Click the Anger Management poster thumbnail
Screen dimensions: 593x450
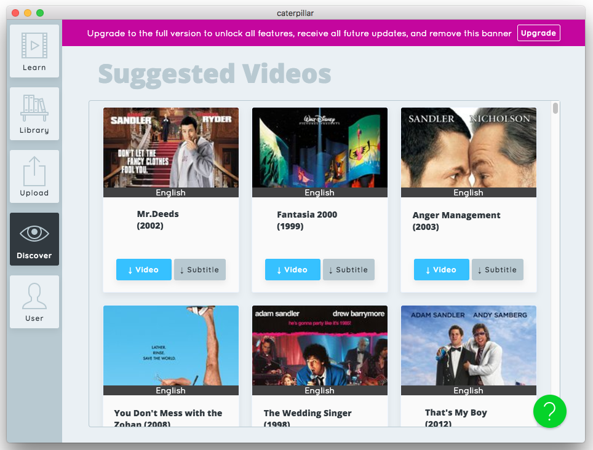point(469,148)
